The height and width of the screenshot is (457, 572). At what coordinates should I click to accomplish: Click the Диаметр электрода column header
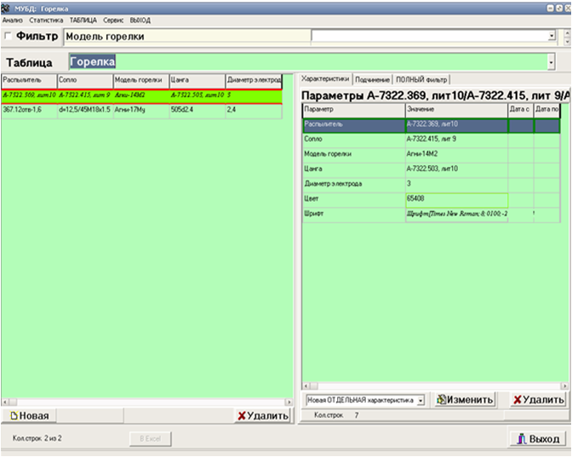[254, 80]
